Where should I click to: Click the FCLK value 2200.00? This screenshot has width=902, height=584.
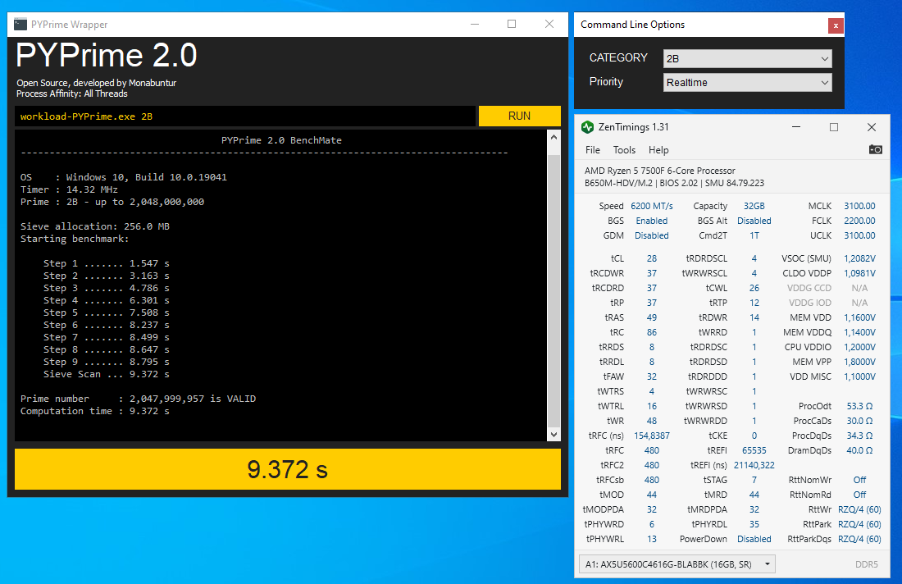tap(859, 221)
